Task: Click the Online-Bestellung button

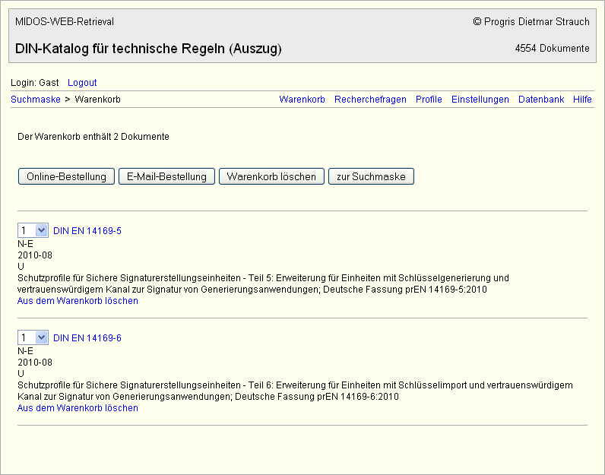Action: click(66, 176)
